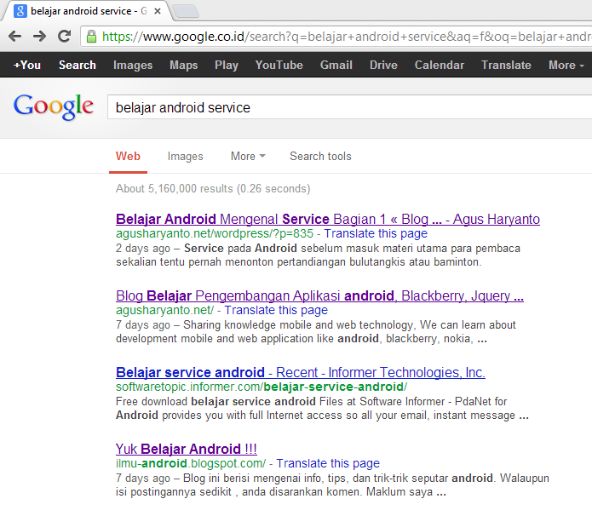Select the Web results tab

[128, 157]
